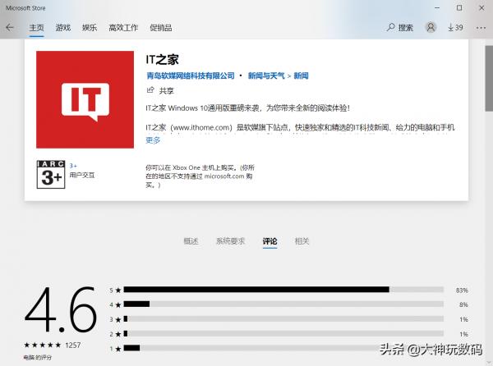Click the 1257 ratings count

73,345
